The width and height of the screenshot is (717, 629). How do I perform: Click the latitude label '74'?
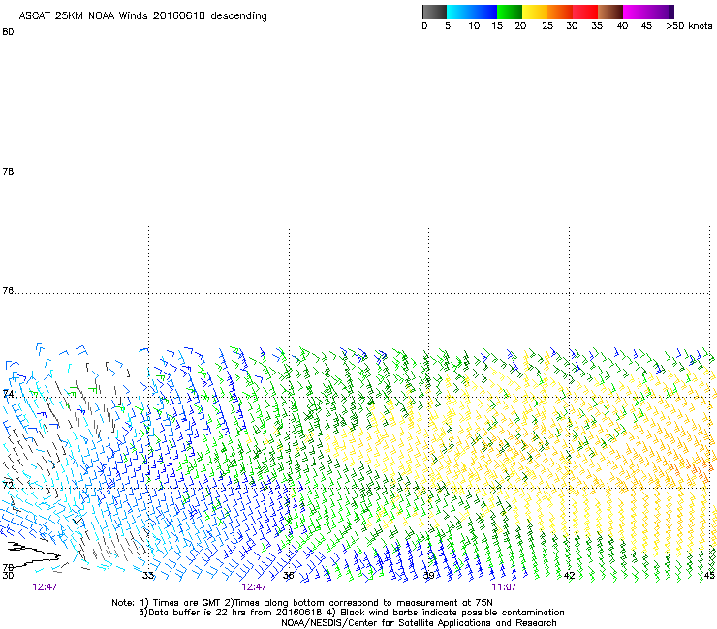click(8, 393)
